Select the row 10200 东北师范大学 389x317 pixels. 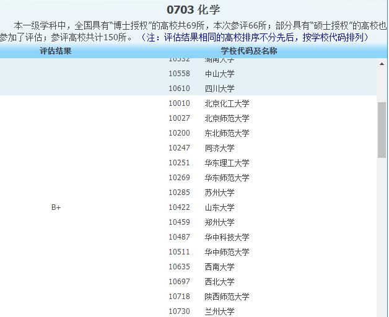click(209, 133)
